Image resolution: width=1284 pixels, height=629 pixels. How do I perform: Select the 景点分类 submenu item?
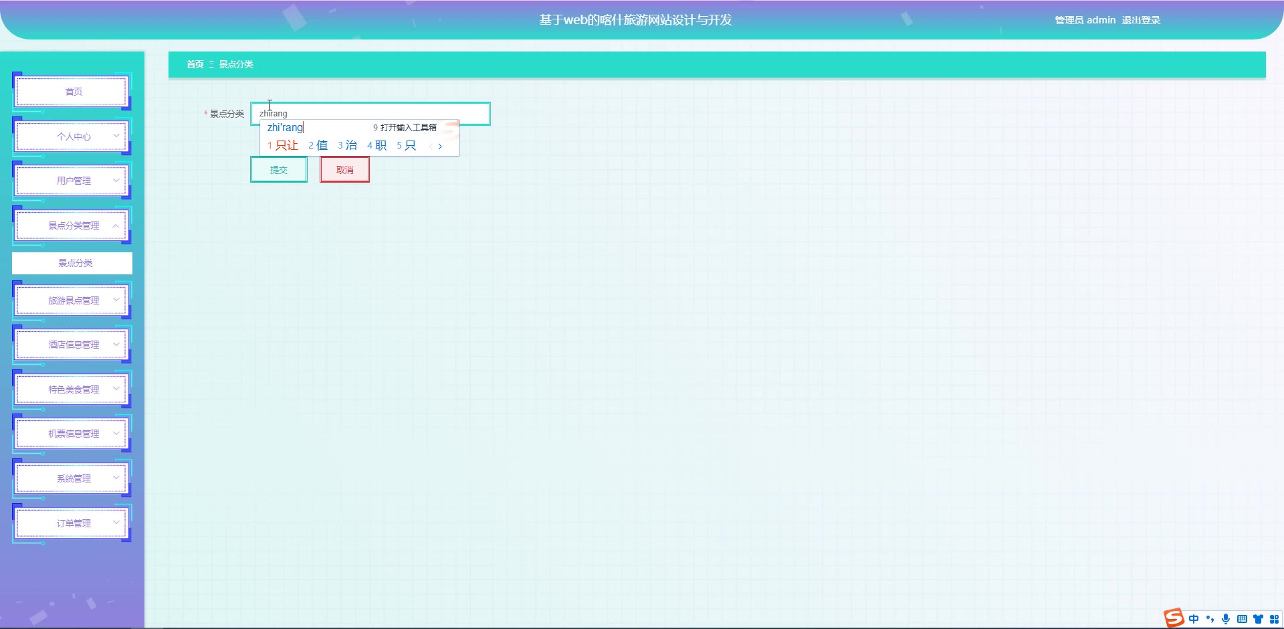coord(72,263)
